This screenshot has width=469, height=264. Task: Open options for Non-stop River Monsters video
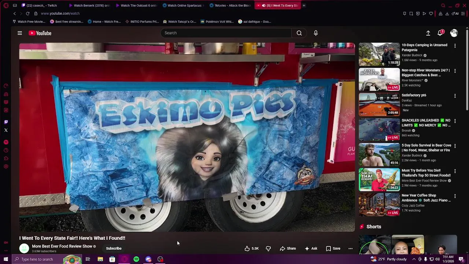point(455,71)
